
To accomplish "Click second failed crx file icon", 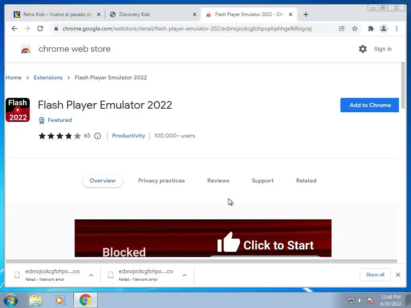I will [x=111, y=275].
